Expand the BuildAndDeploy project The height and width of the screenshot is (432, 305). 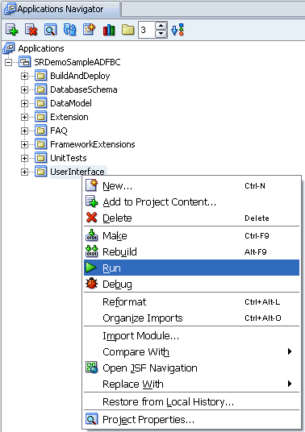tap(24, 76)
